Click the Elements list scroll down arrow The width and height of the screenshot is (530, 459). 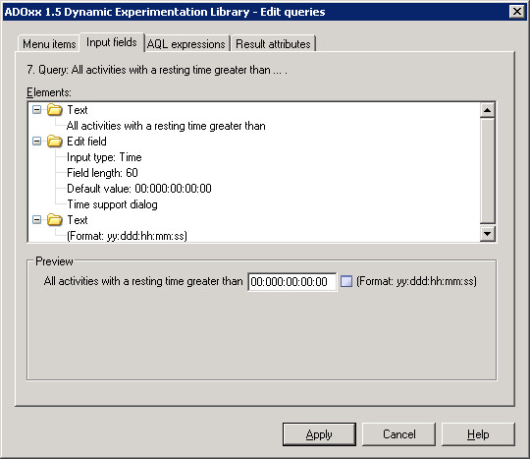488,234
